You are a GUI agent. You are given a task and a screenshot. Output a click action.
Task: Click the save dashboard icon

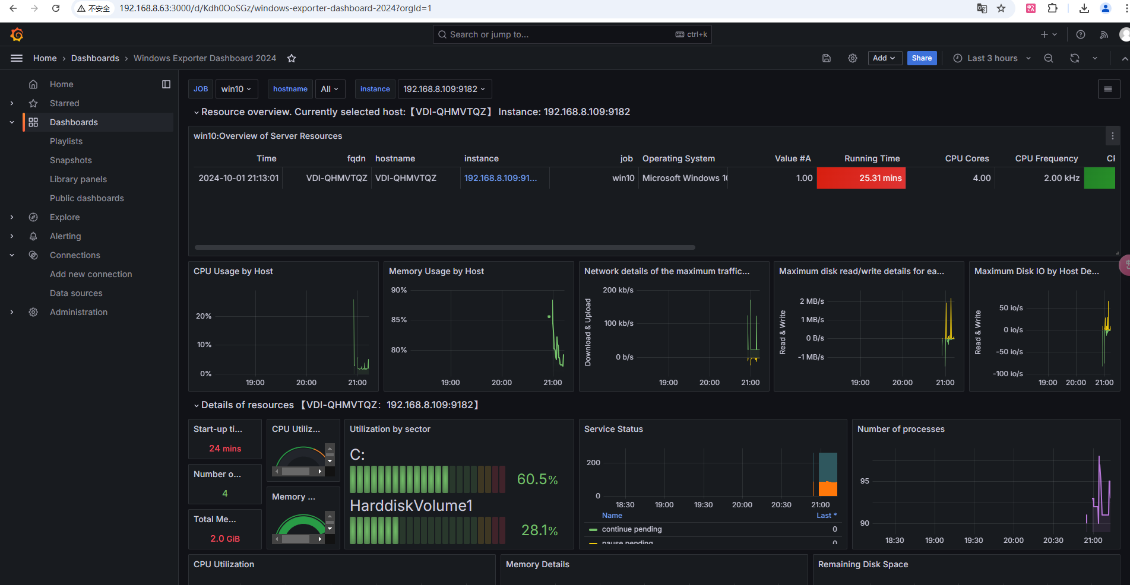(x=826, y=58)
